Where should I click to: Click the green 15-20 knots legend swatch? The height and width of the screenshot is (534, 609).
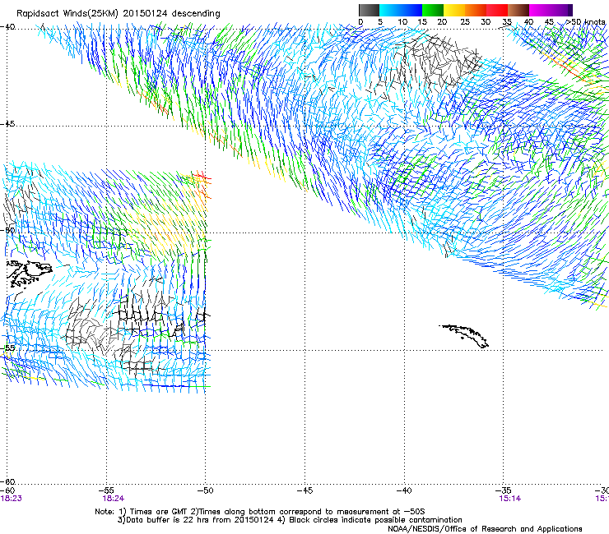[433, 10]
